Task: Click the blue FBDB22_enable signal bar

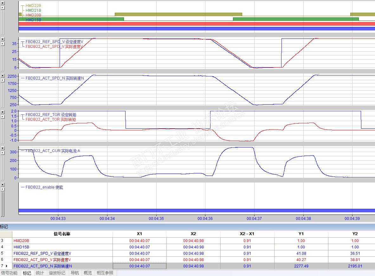Action: tap(197, 211)
